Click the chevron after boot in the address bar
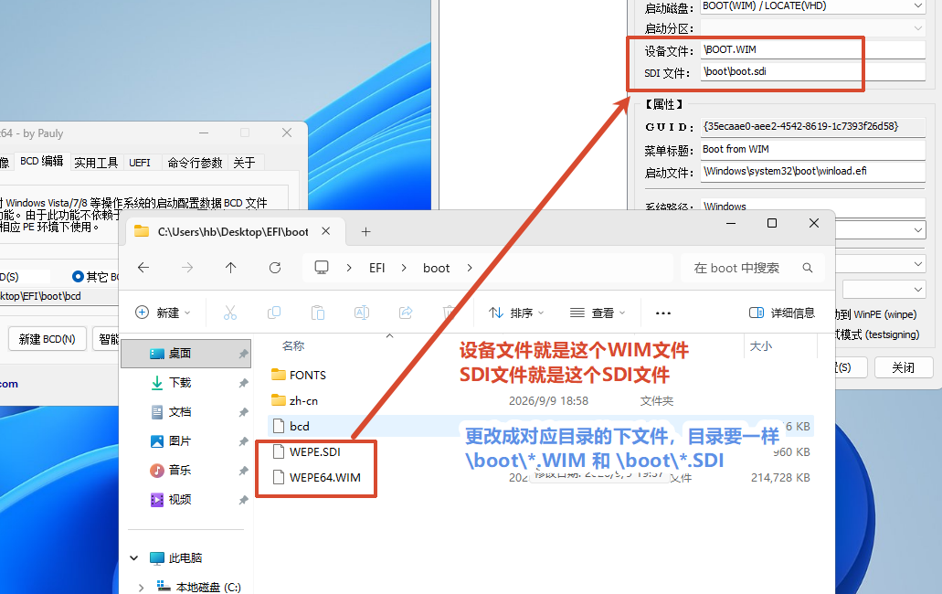Image resolution: width=942 pixels, height=594 pixels. pos(470,268)
